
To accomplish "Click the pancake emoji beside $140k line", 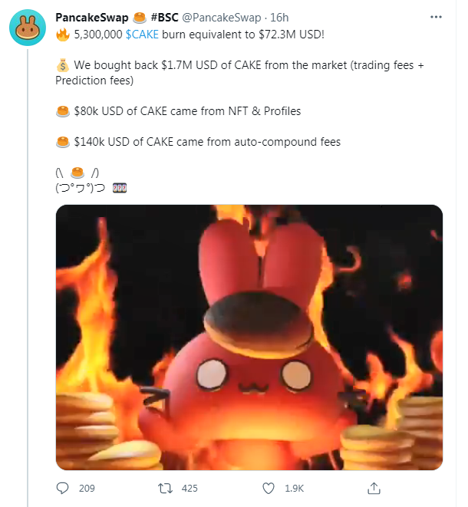I will point(63,142).
